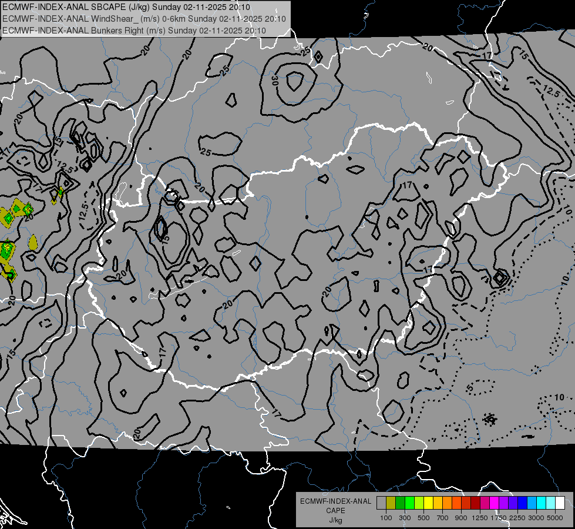This screenshot has width=575, height=529.
Task: Click the legend value 300
Action: [405, 518]
